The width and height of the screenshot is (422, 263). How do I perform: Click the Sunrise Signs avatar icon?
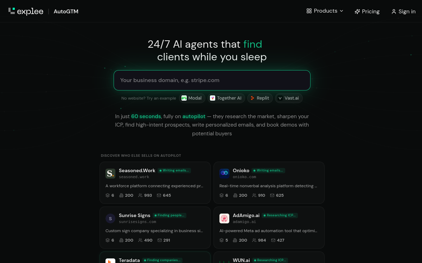(x=110, y=218)
